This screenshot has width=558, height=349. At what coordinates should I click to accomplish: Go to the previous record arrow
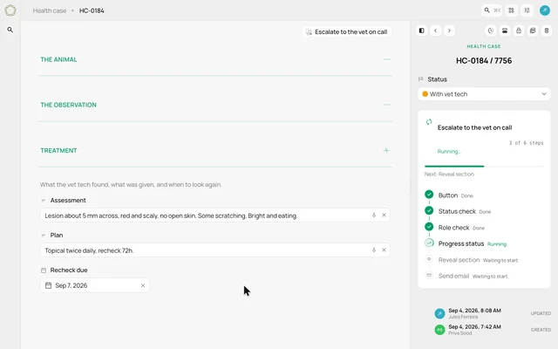tap(436, 31)
